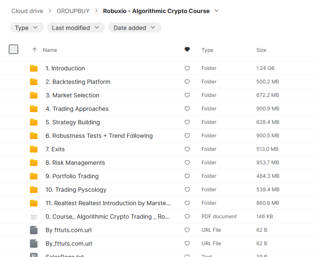The height and width of the screenshot is (257, 317).
Task: Click the folder icon beside 7. Exits
Action: point(34,149)
